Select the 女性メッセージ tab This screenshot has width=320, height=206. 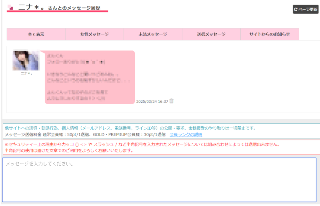pyautogui.click(x=94, y=34)
